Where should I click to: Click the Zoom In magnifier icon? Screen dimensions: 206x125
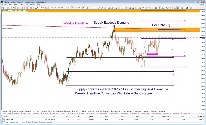coord(167,8)
